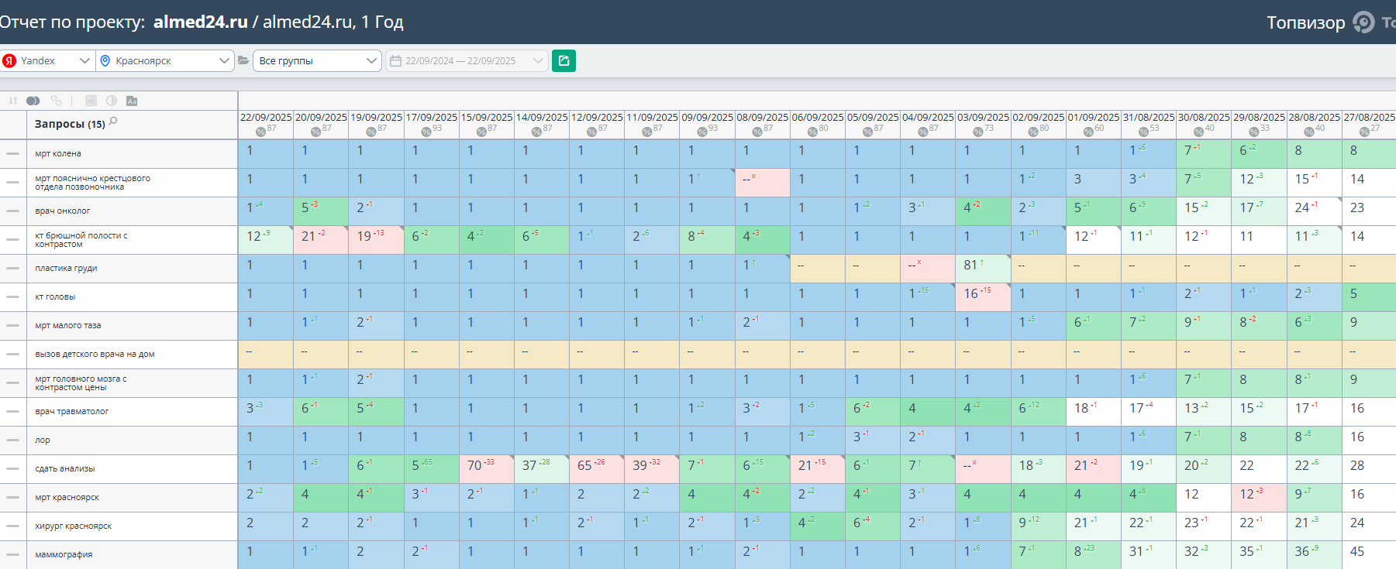Screen dimensions: 1396x569
Task: Select the 03/09/2025 date column header
Action: pyautogui.click(x=983, y=118)
